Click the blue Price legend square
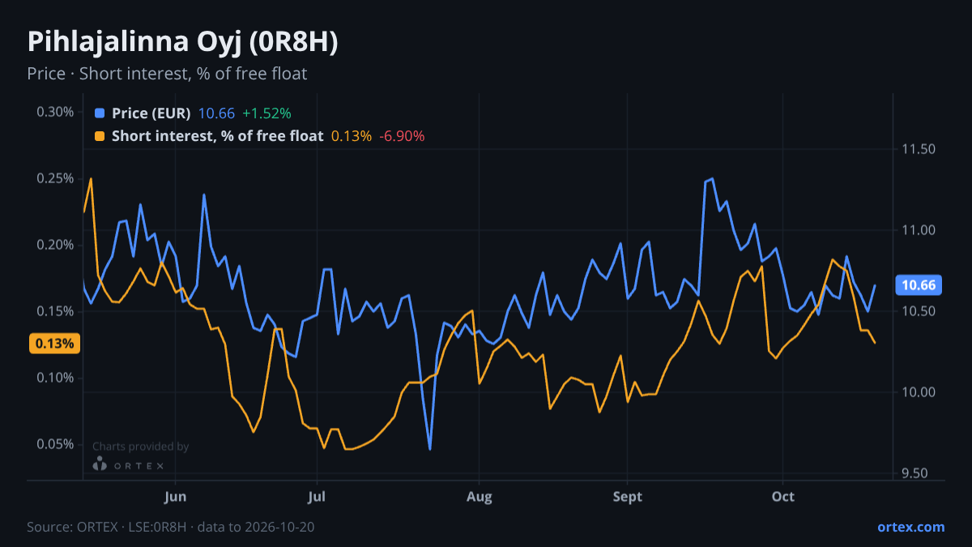This screenshot has height=547, width=972. (x=100, y=113)
